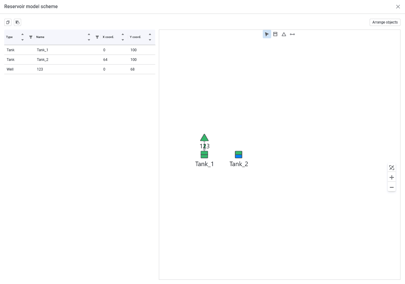Select the pointer selection tool
405x284 pixels.
[x=267, y=34]
